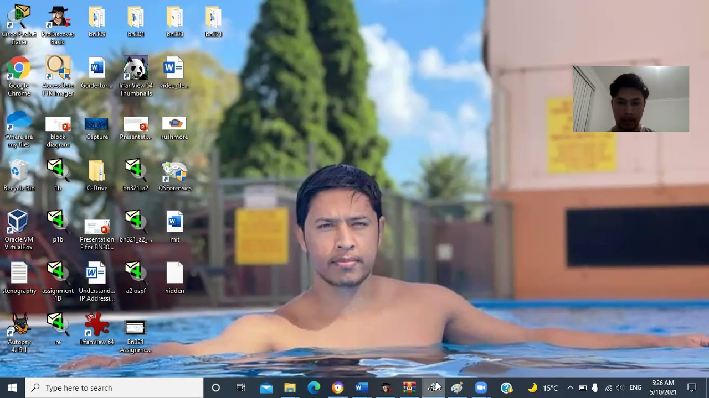Open the 5:26 AM clock calendar
Image resolution: width=709 pixels, height=398 pixels.
663,387
